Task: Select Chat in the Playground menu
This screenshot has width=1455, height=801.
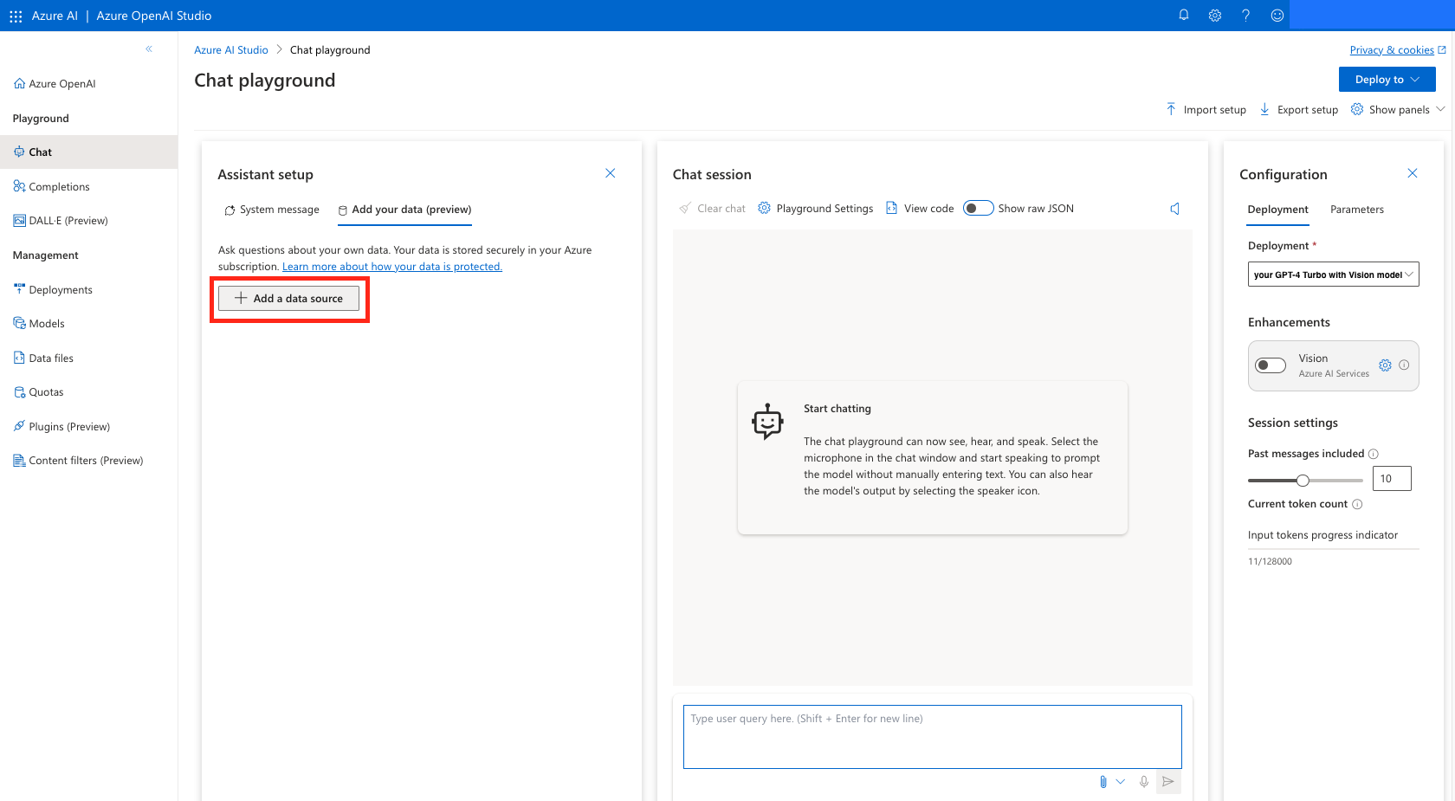Action: click(x=88, y=152)
